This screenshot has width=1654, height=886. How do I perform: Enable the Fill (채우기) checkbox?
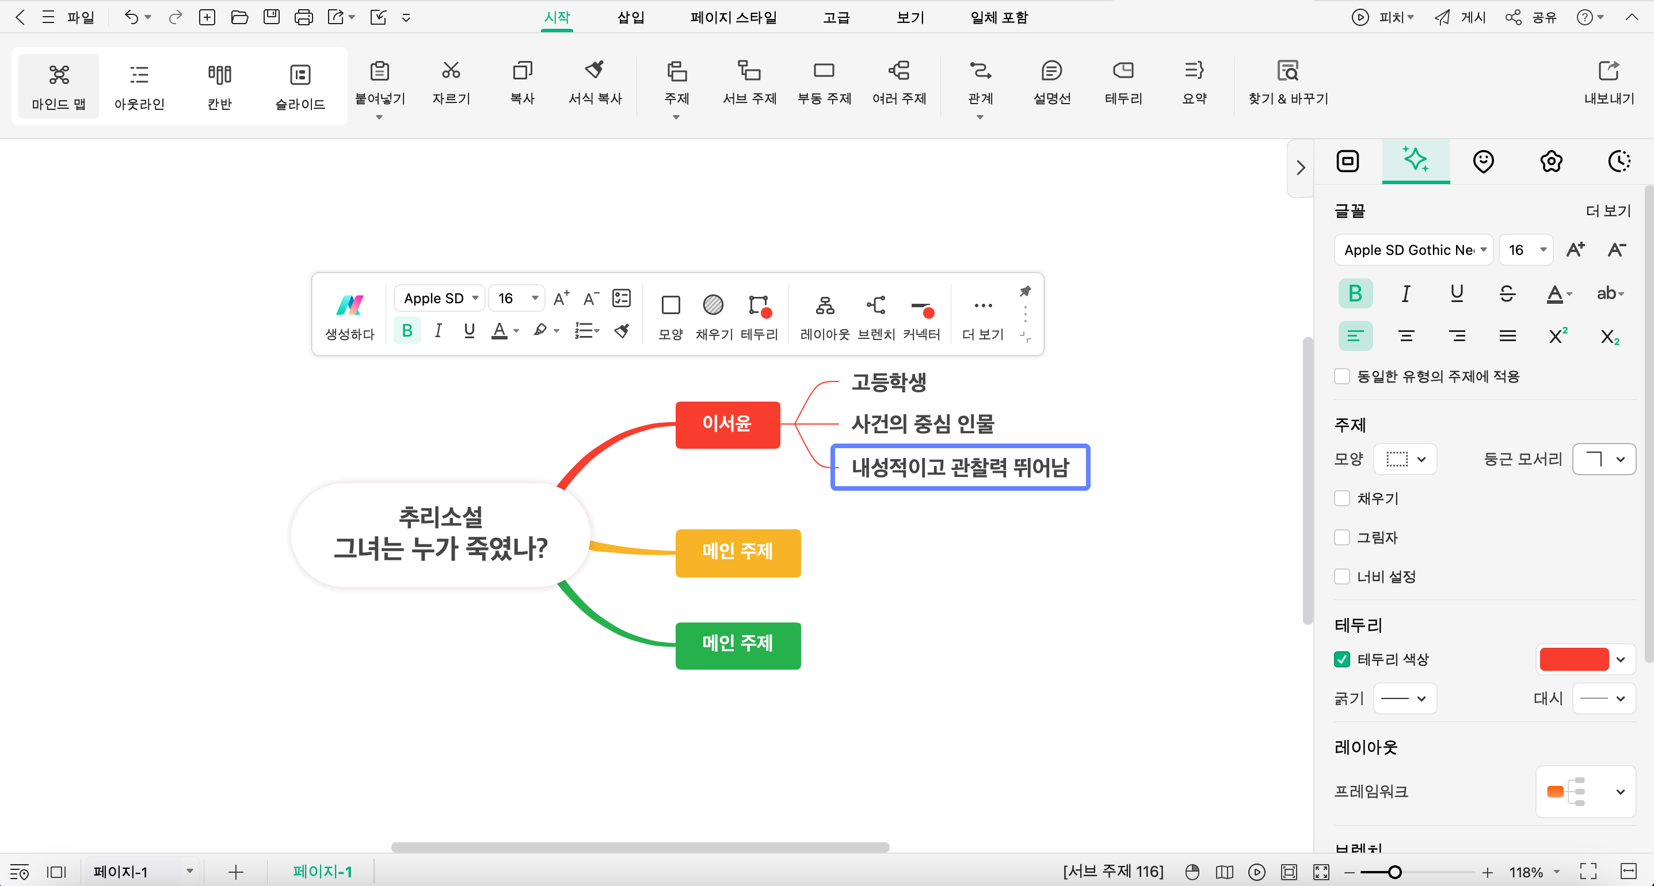coord(1342,498)
